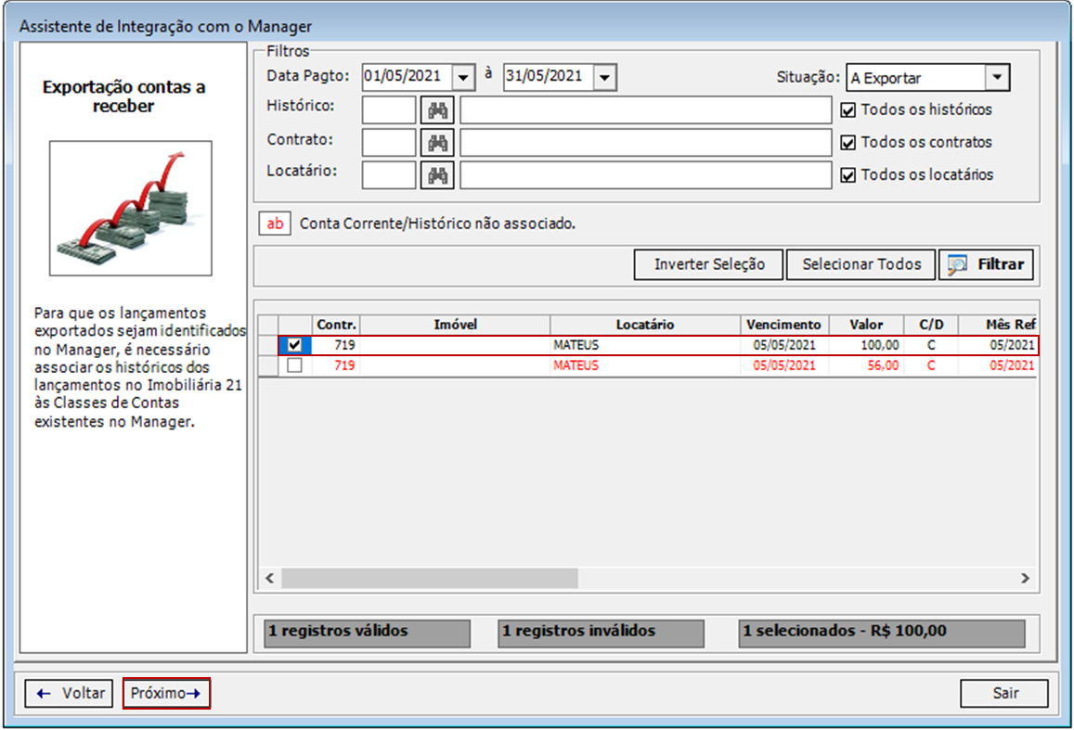The width and height of the screenshot is (1074, 730).
Task: Click the Filtrar button
Action: [x=987, y=264]
